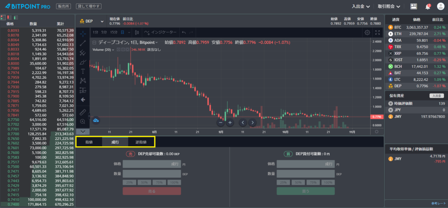Select XRP in the currency list
Viewport: 448px width, 208px height.
416,53
